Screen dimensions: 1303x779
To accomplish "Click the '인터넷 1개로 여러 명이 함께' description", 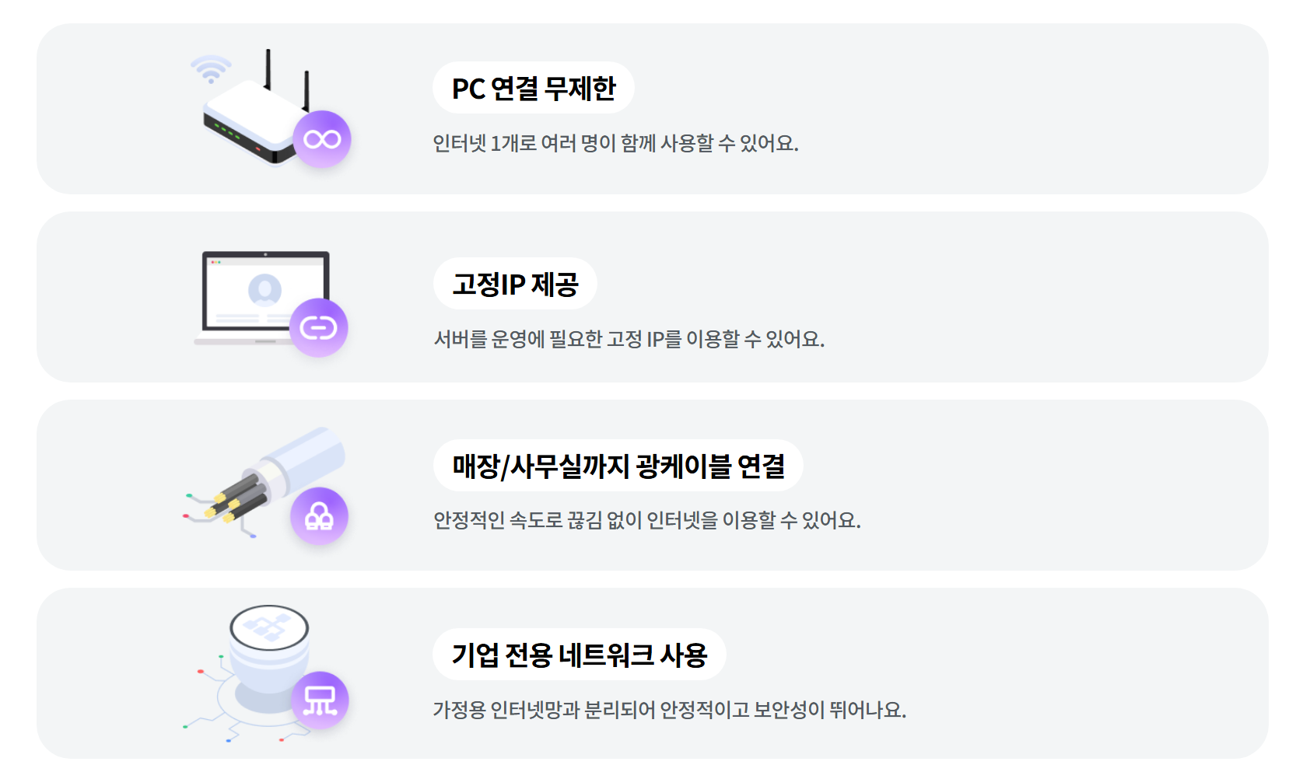I will pyautogui.click(x=616, y=143).
